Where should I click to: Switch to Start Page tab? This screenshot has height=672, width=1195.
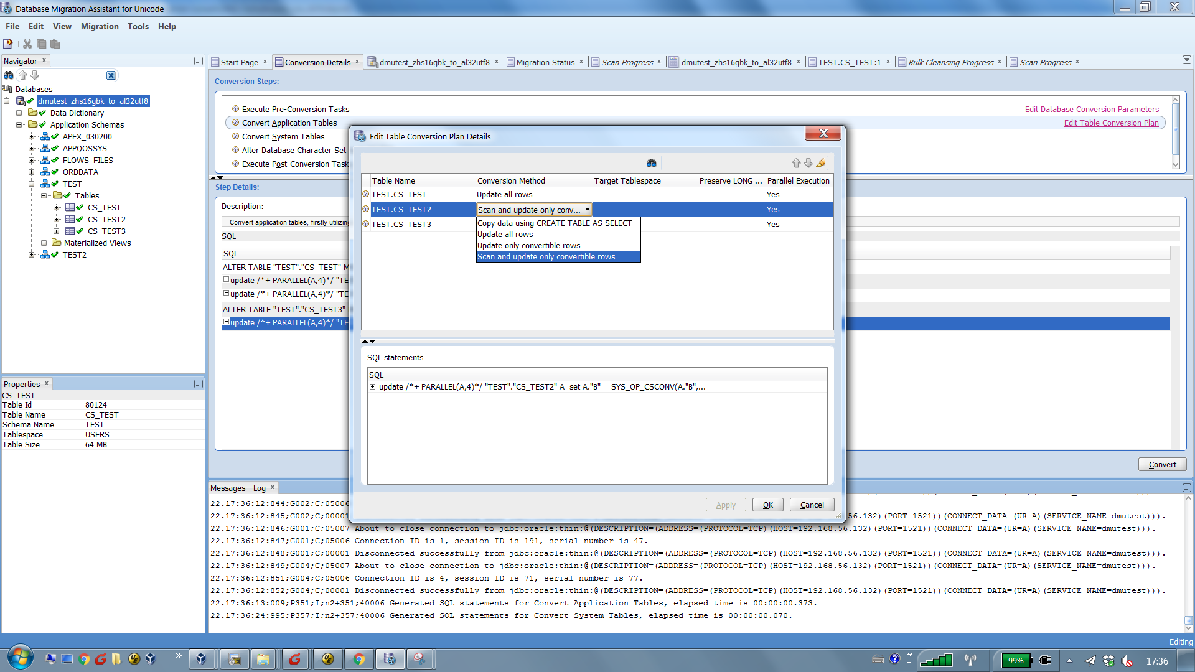pos(239,62)
